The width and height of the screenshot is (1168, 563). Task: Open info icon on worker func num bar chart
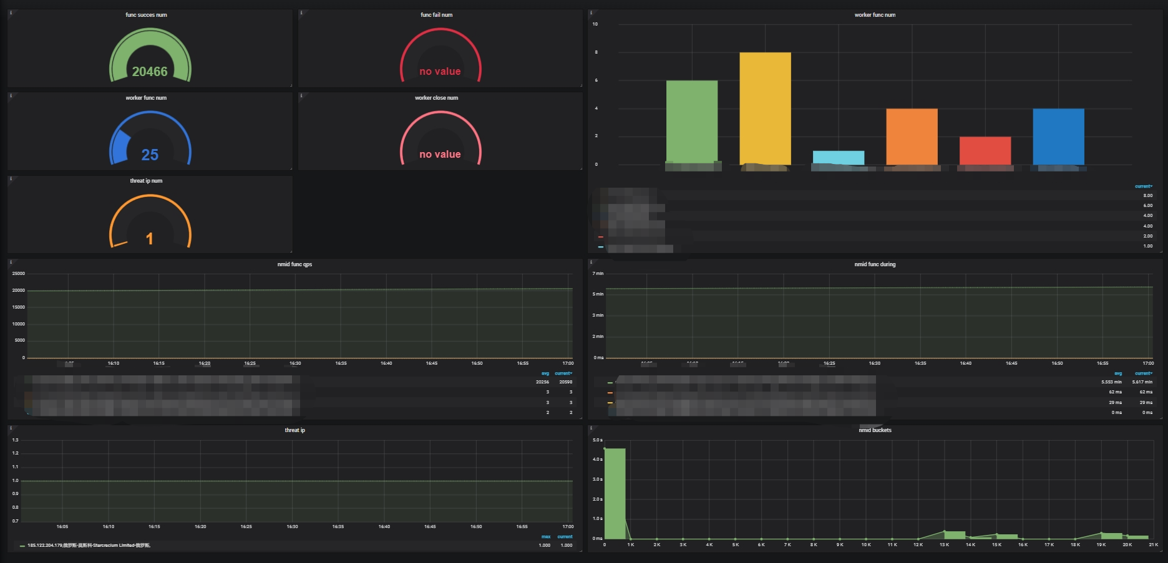click(x=591, y=12)
